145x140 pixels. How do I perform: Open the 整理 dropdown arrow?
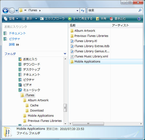click(x=17, y=19)
